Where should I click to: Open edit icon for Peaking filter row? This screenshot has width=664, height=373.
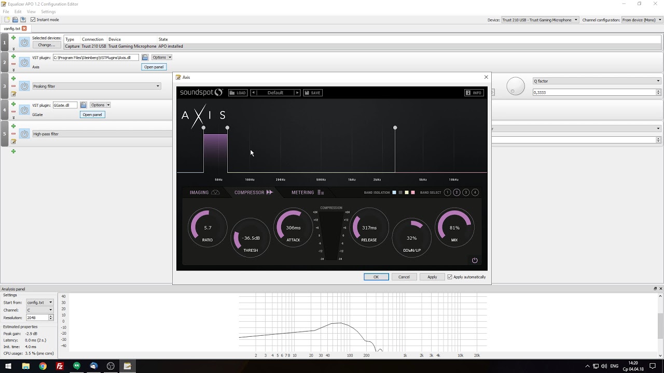click(x=13, y=94)
